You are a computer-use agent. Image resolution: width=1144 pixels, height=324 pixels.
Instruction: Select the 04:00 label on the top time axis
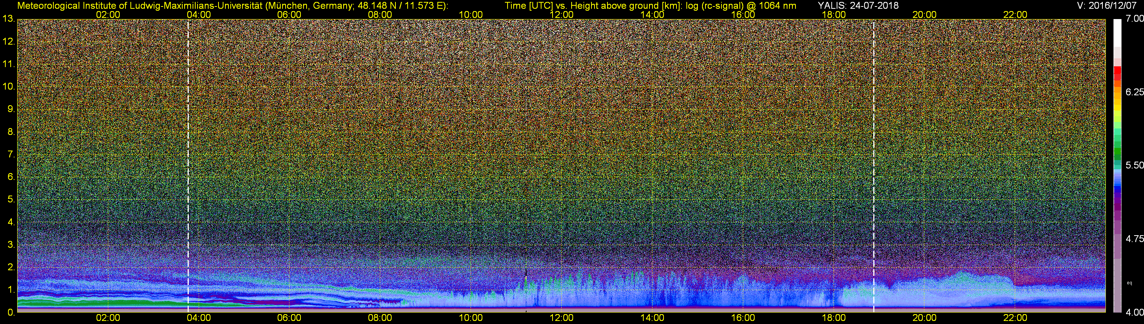199,14
